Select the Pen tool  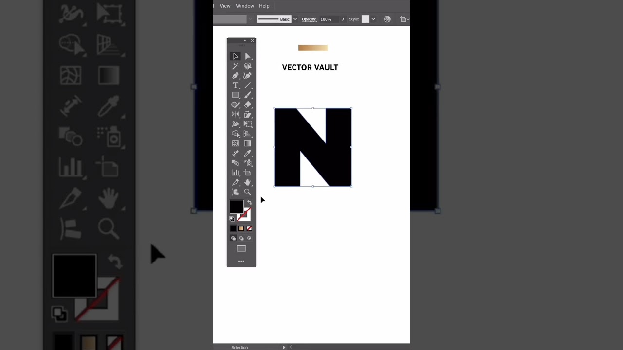tap(236, 76)
